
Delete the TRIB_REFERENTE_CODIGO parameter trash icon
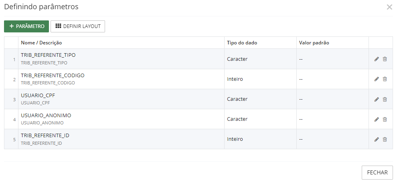(x=385, y=79)
